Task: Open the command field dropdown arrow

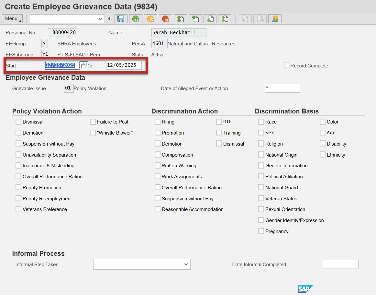Action: tap(100, 19)
